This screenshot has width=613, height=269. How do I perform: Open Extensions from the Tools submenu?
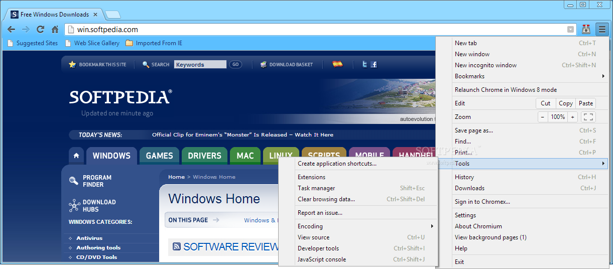tap(358, 177)
